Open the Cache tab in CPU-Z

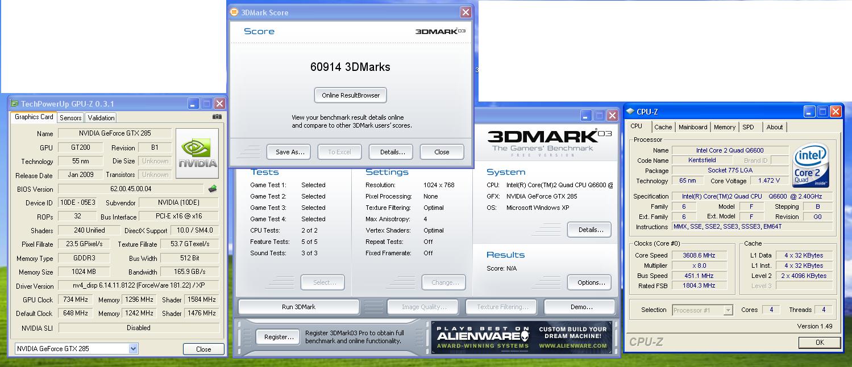(x=663, y=127)
